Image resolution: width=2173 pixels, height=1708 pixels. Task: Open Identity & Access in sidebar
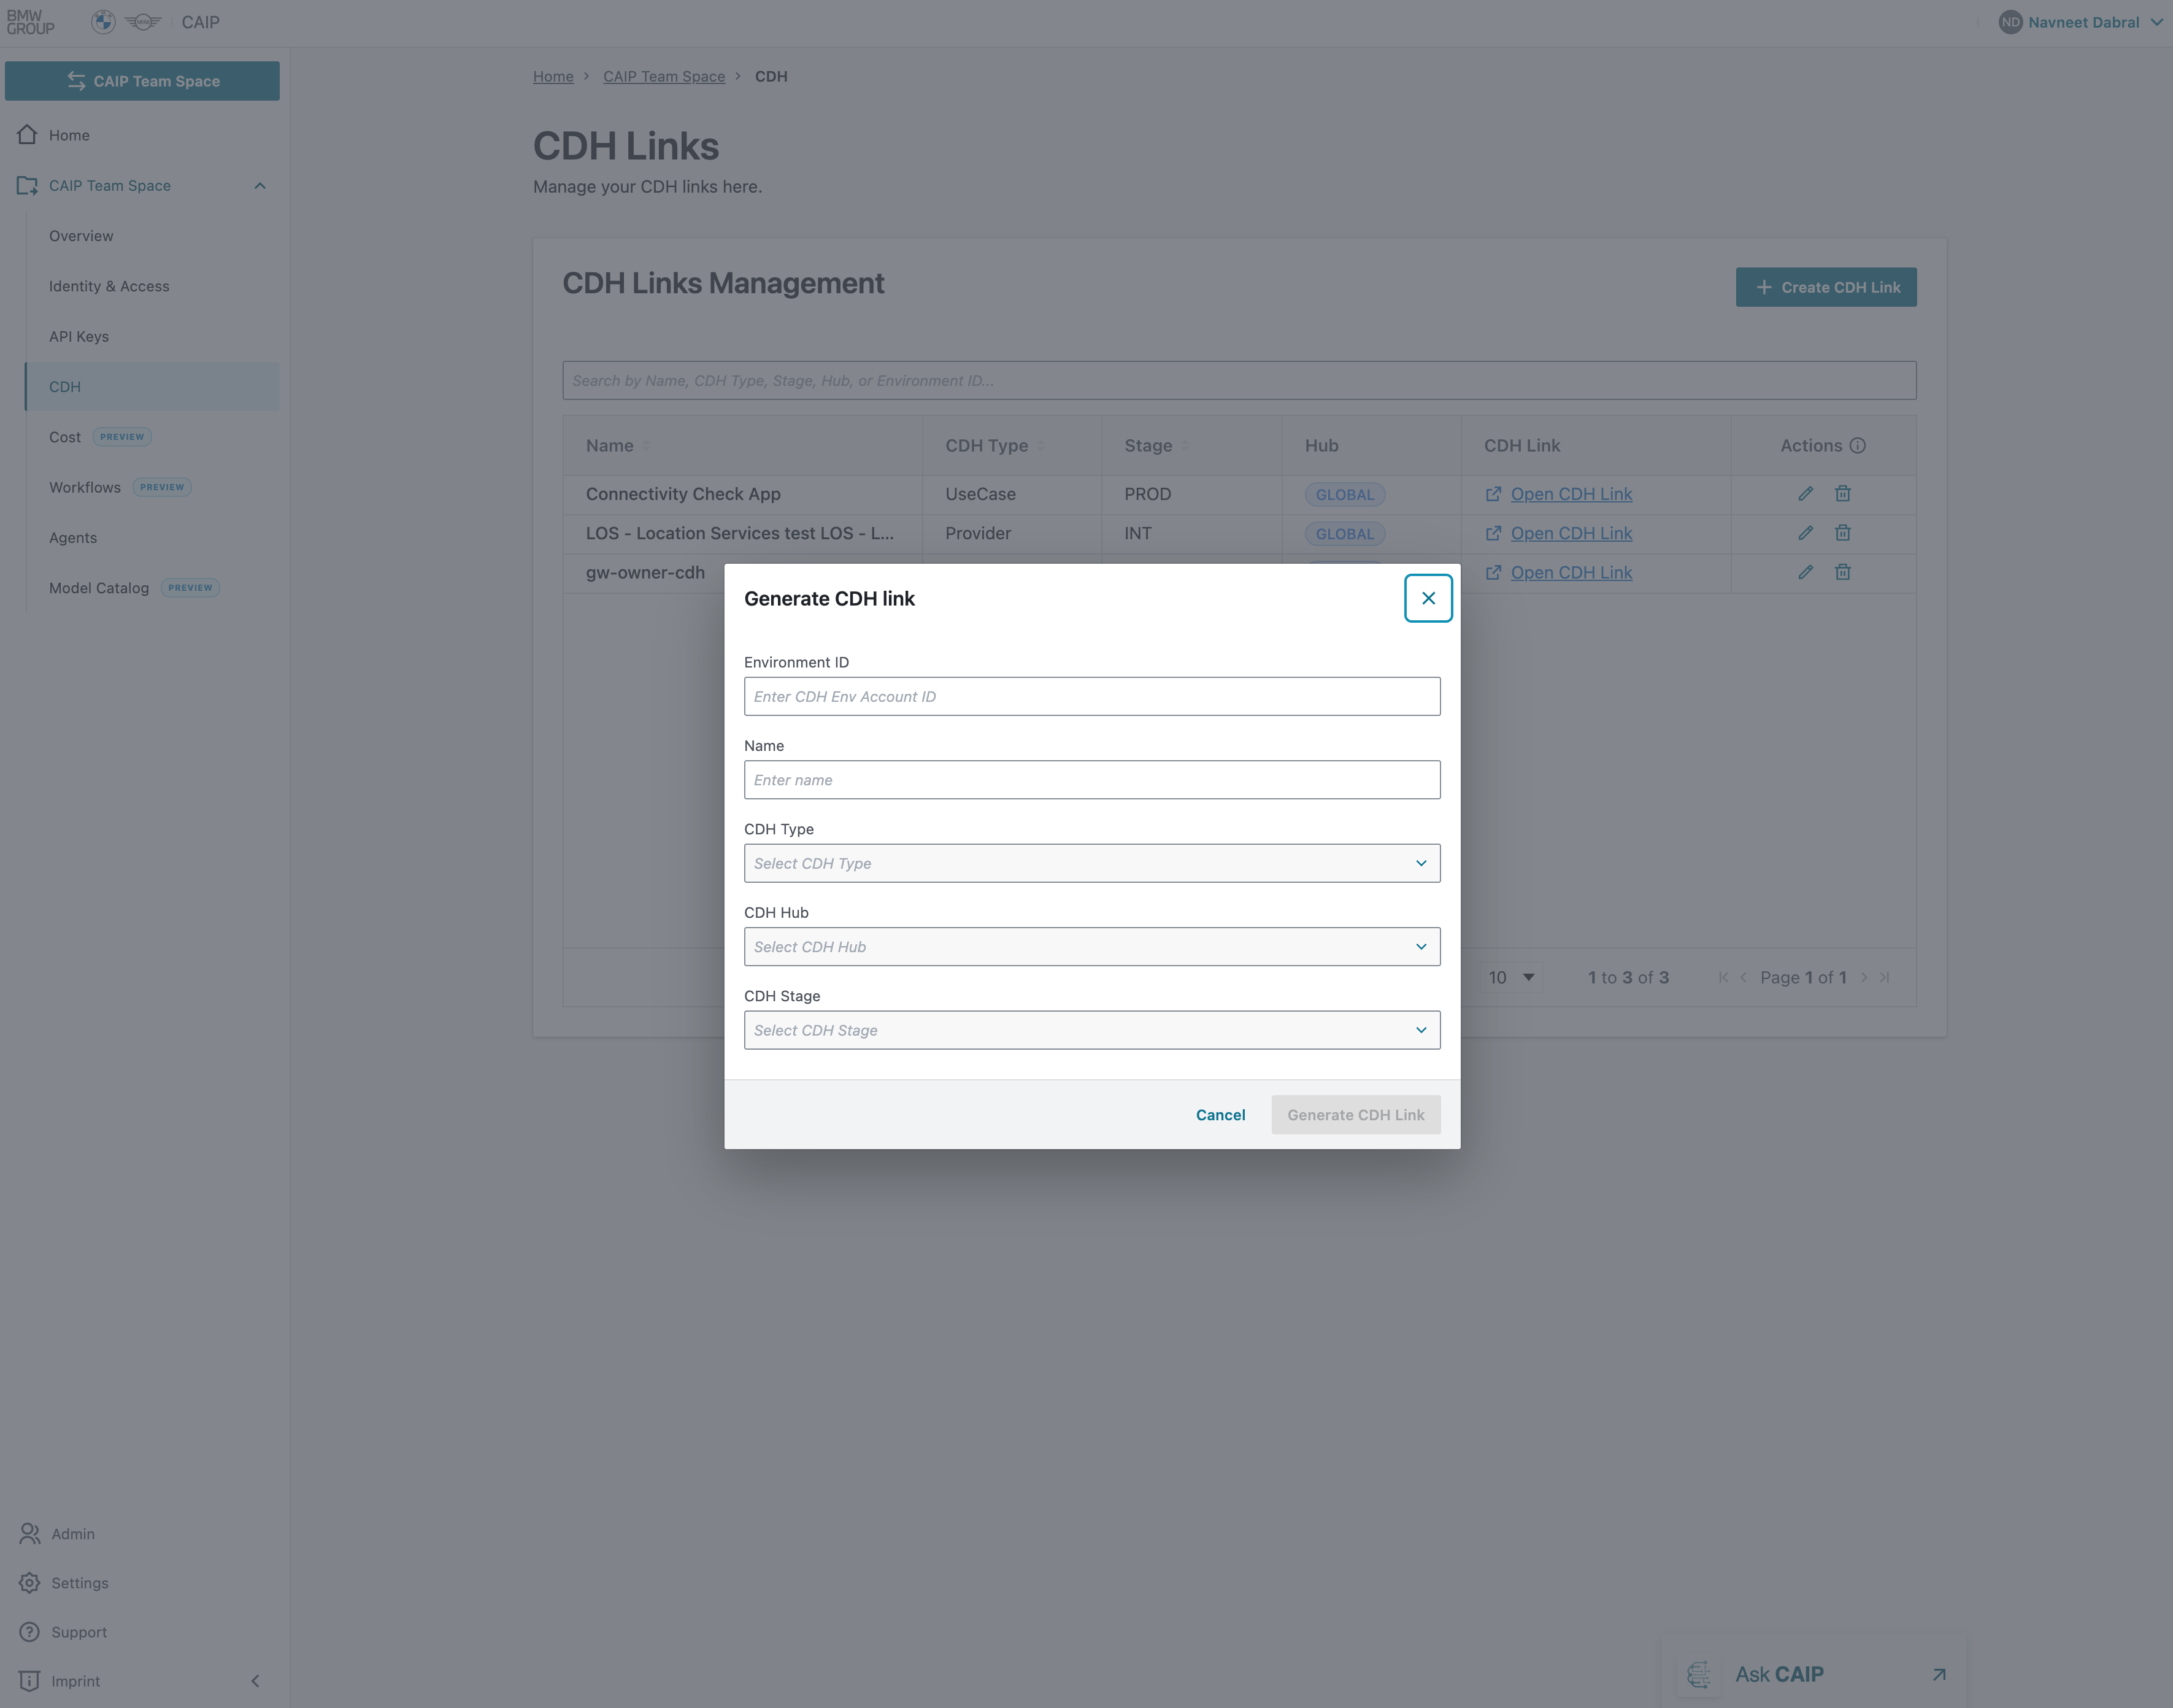pyautogui.click(x=109, y=286)
